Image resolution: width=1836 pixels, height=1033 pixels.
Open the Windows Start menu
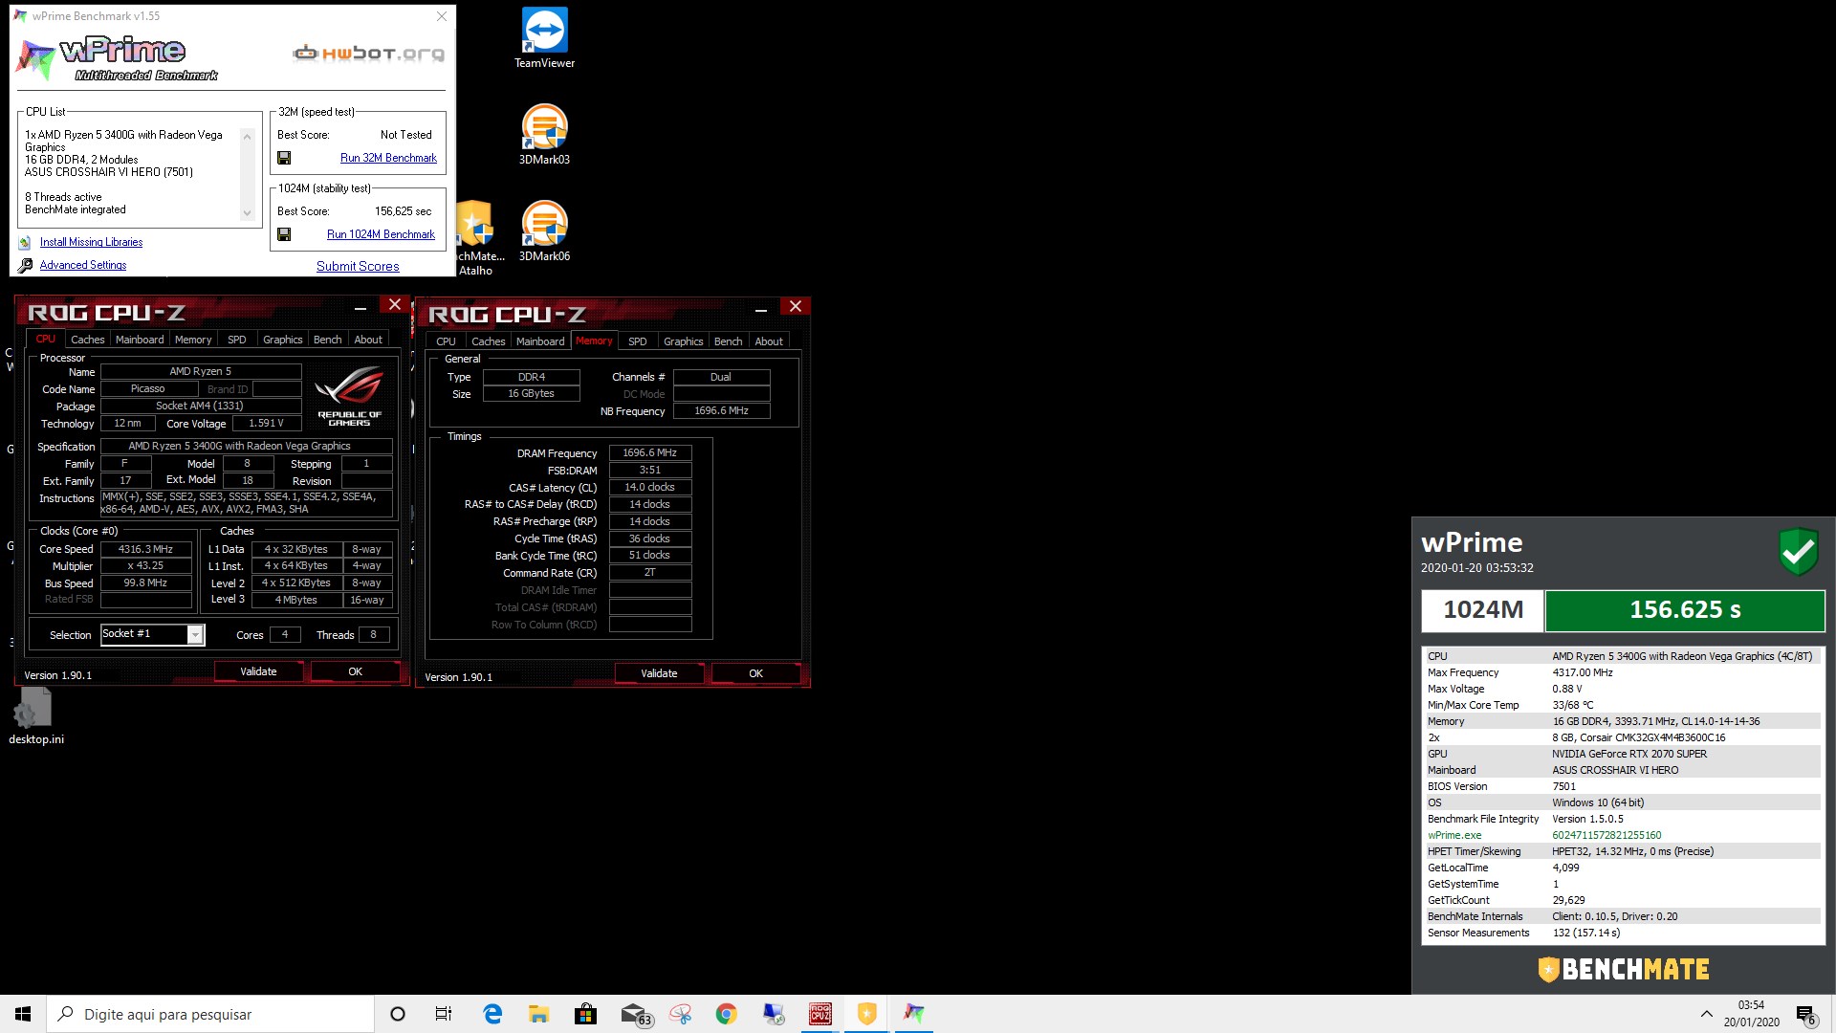[23, 1014]
